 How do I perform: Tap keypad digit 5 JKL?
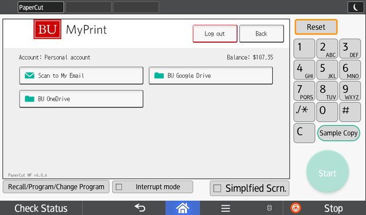327,70
